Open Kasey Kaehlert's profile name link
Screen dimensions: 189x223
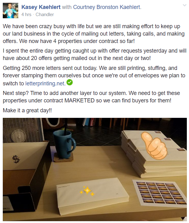tap(41, 7)
